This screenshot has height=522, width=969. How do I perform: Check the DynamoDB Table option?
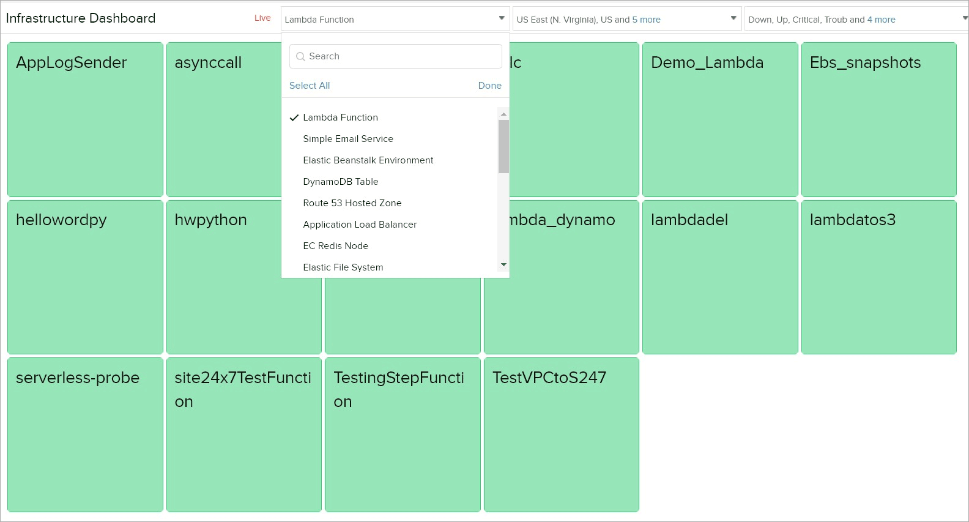click(340, 182)
